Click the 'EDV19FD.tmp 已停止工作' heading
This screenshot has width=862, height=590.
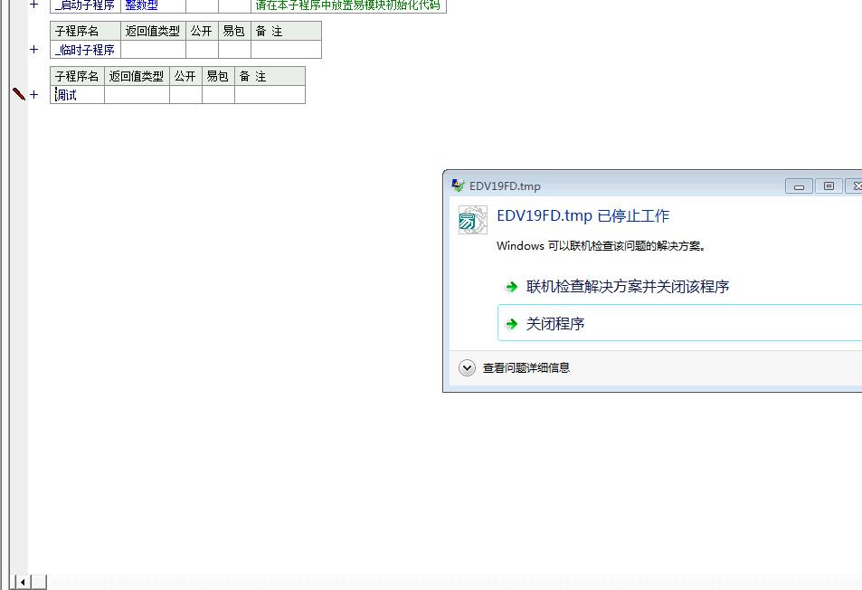(583, 215)
